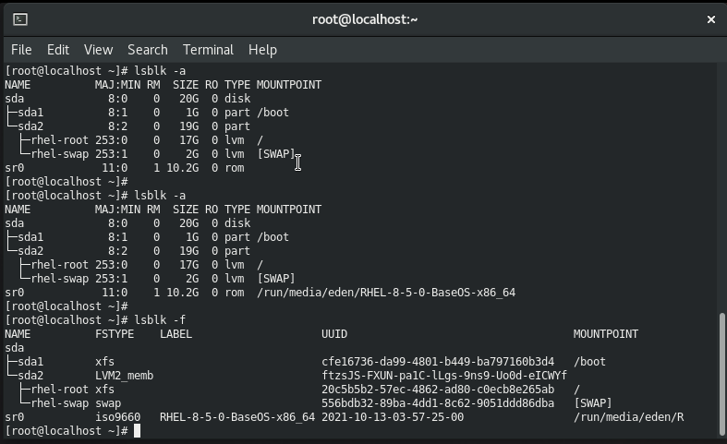Open the File menu
Screen dimensions: 727x444
[21, 50]
